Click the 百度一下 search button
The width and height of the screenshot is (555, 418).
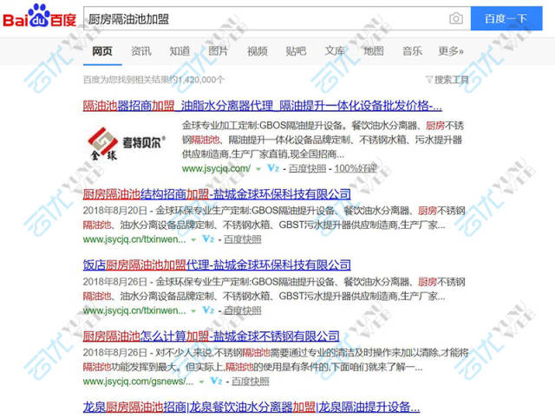(x=506, y=18)
